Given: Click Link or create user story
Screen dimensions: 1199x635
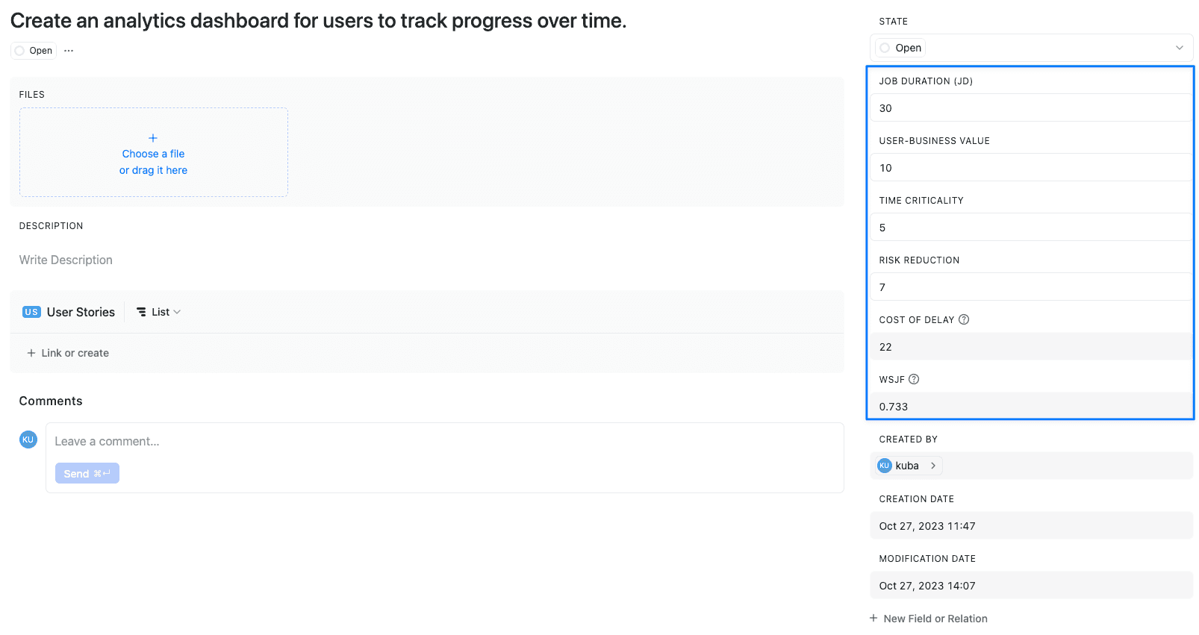Looking at the screenshot, I should tap(75, 353).
